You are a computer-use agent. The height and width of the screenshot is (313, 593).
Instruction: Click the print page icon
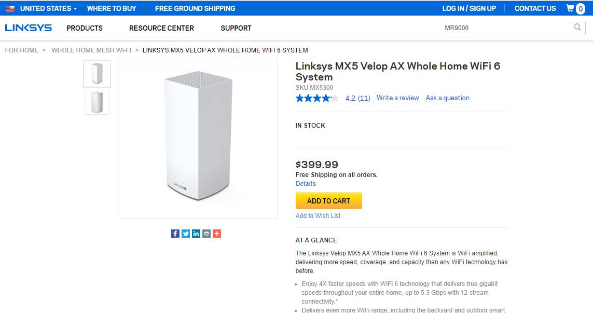tap(206, 234)
